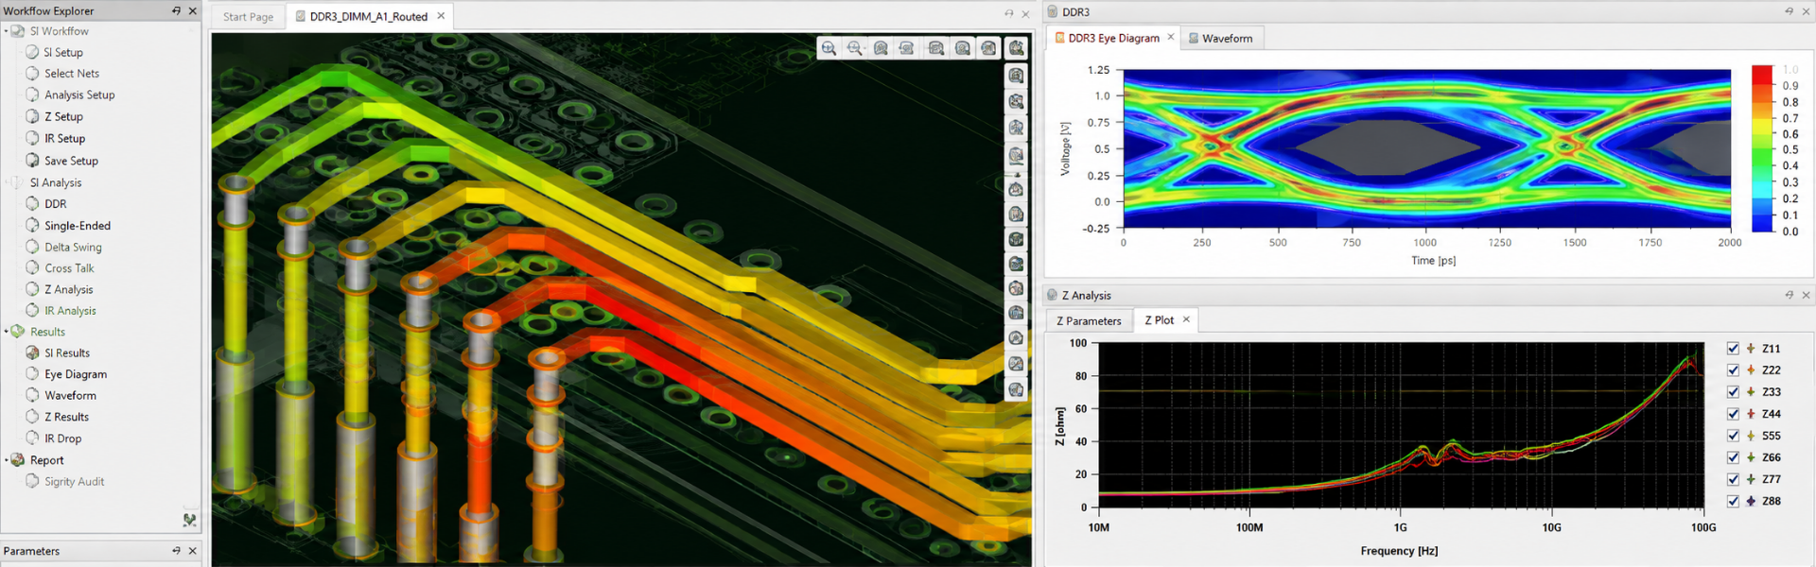Image resolution: width=1816 pixels, height=567 pixels.
Task: Click the bottom icon of the vertical view toolbar
Action: click(x=1016, y=389)
